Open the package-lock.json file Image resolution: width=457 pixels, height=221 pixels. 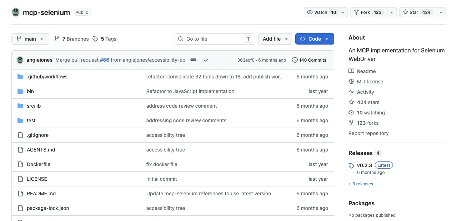pyautogui.click(x=48, y=208)
